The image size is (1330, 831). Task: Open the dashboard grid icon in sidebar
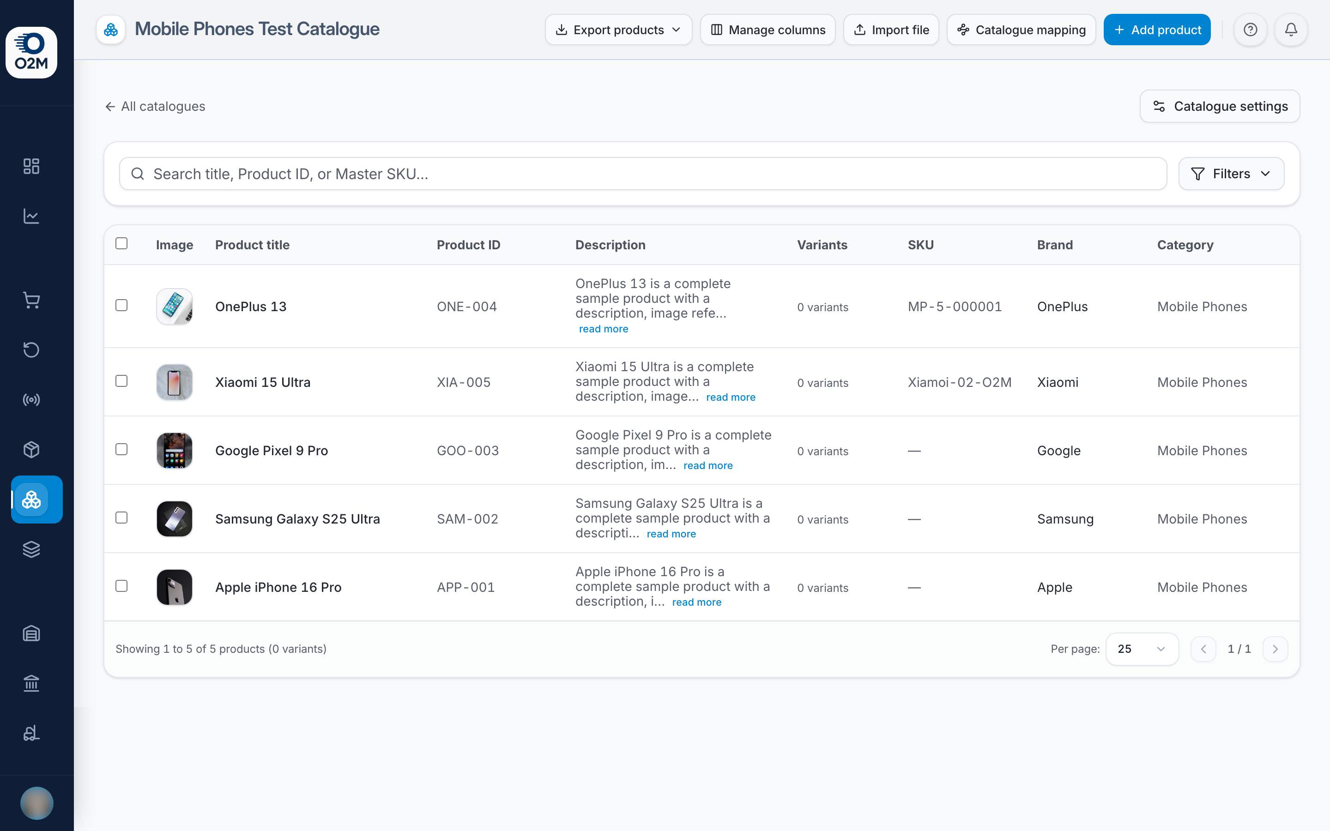pos(31,166)
